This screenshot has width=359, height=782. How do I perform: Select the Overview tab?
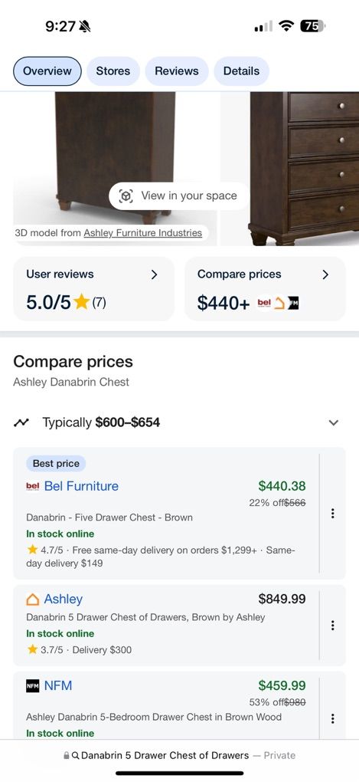[x=47, y=71]
